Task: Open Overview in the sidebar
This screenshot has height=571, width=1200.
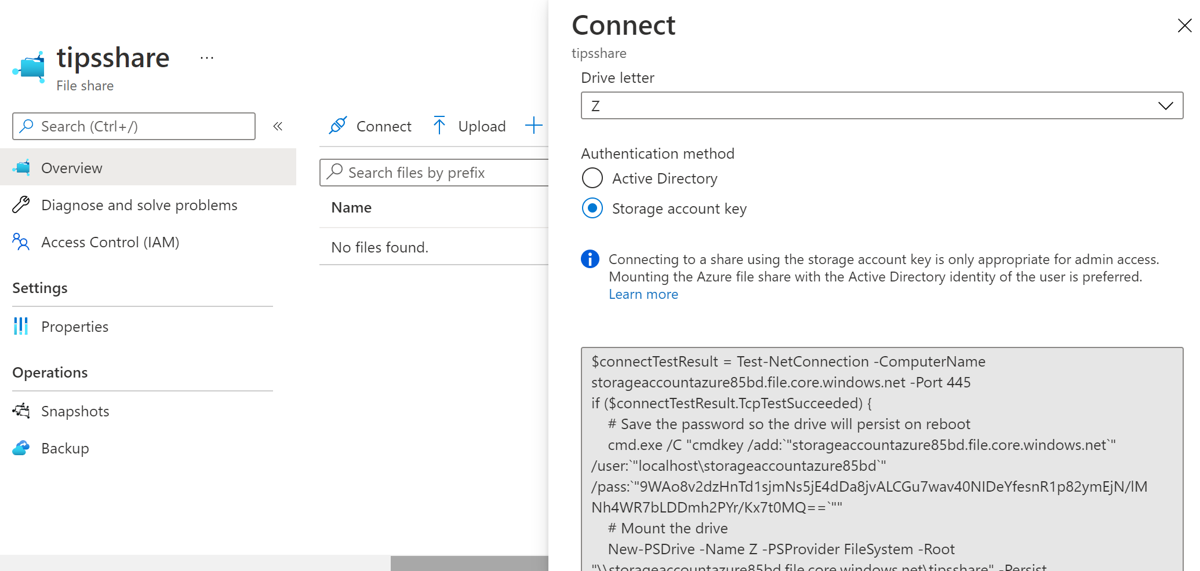Action: 148,167
